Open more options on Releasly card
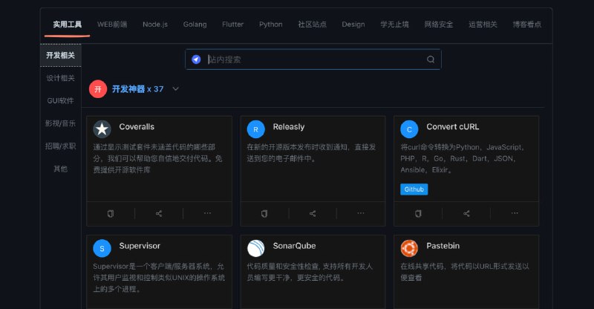This screenshot has width=594, height=309. [x=361, y=213]
